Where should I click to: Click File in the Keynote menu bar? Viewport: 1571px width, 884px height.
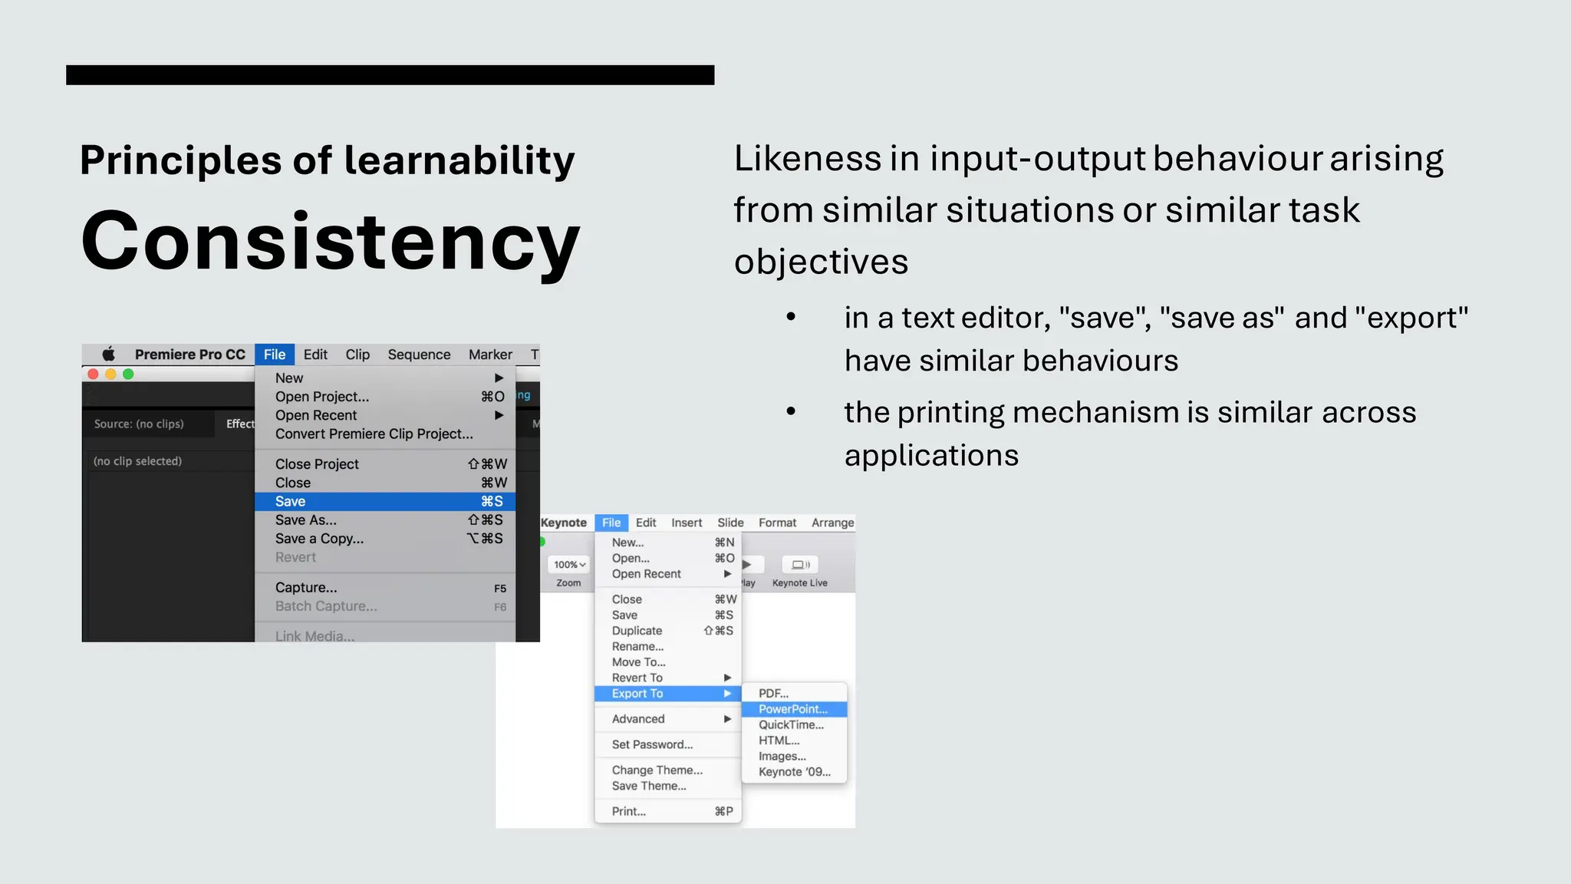611,523
